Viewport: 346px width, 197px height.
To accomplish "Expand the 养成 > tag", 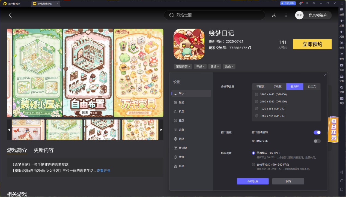I will 200,66.
